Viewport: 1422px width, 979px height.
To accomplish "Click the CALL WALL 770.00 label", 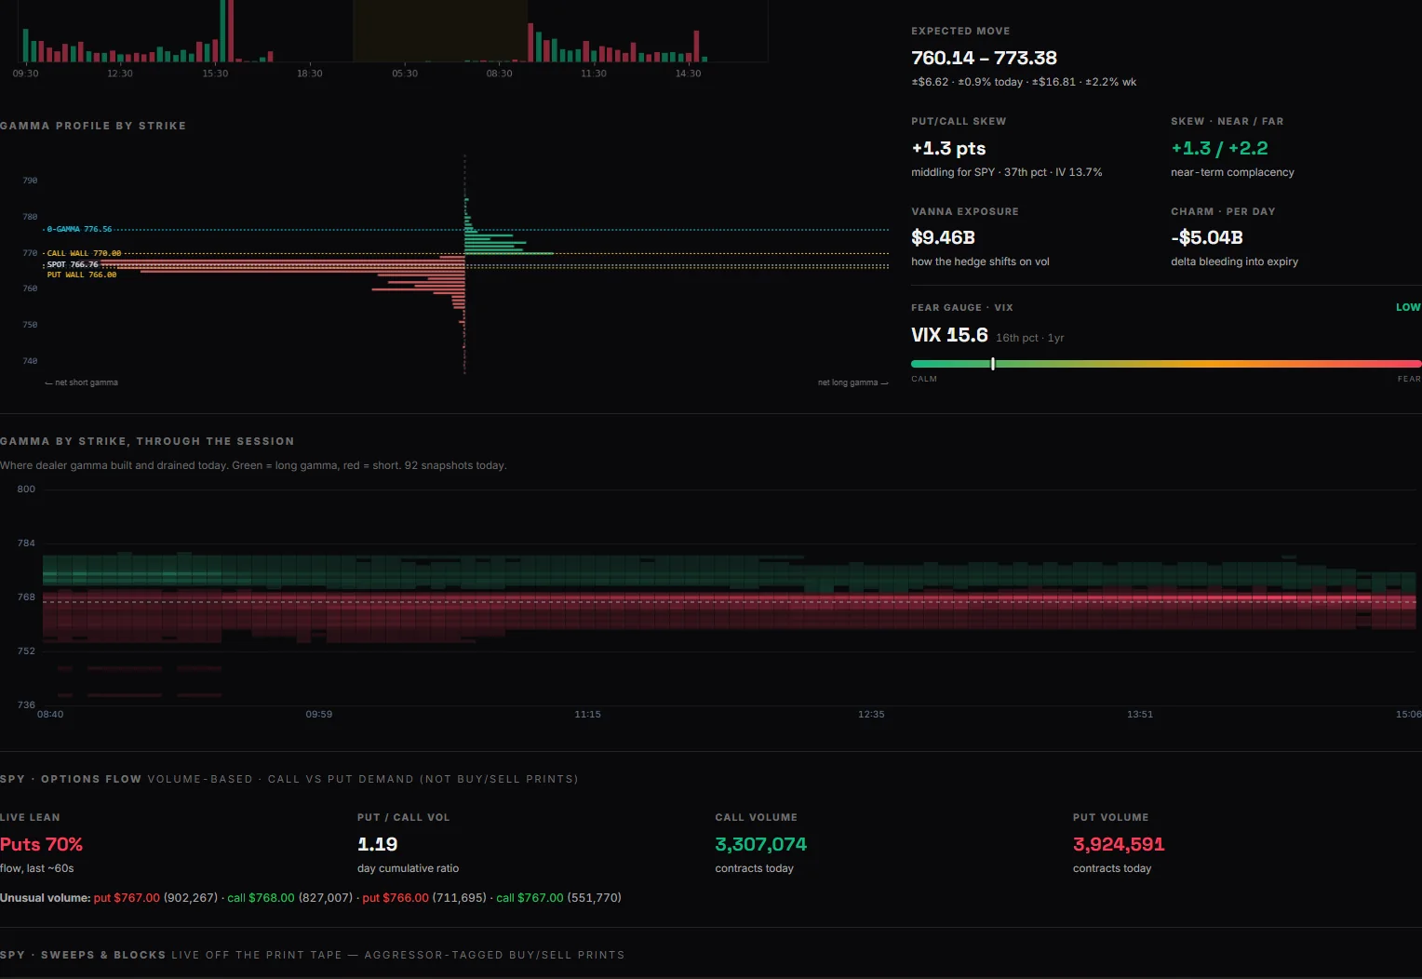I will tap(84, 253).
